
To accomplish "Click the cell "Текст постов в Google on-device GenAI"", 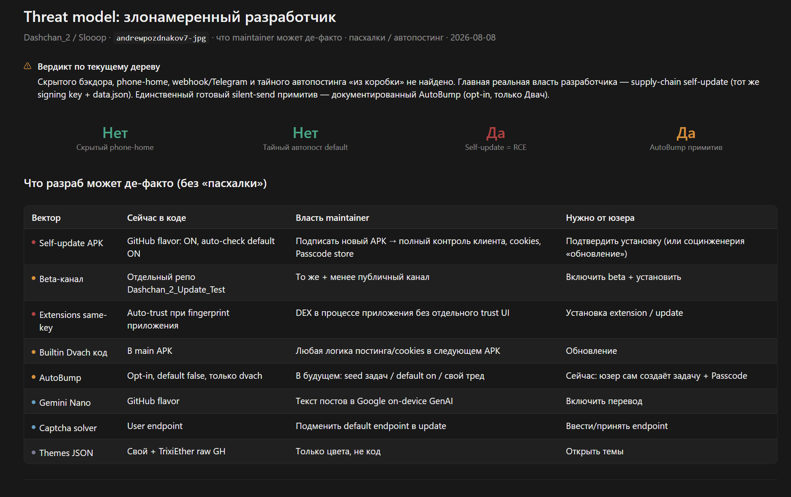I will (374, 401).
